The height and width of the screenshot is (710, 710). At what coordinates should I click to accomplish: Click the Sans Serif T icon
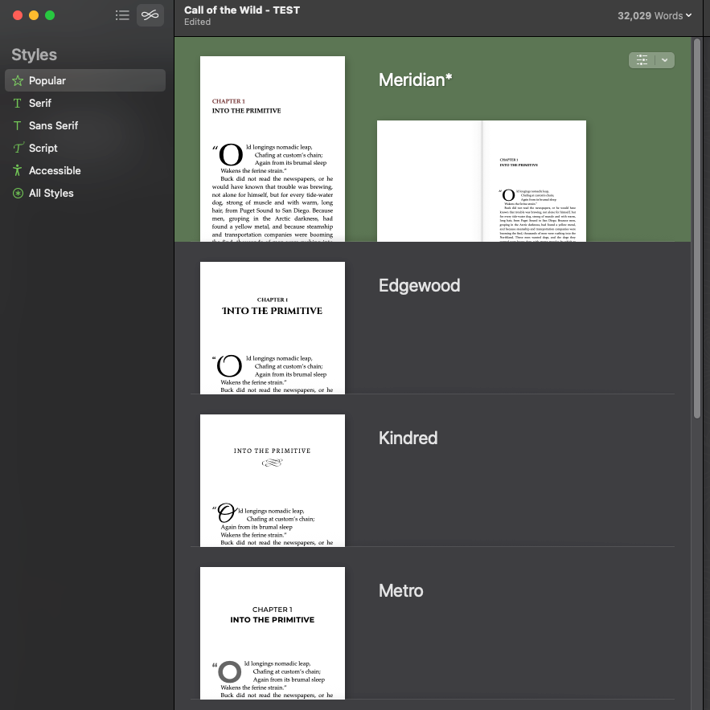tap(17, 125)
